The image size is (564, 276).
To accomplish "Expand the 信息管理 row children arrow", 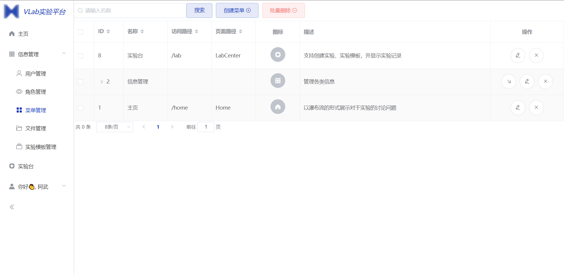I will [x=102, y=82].
